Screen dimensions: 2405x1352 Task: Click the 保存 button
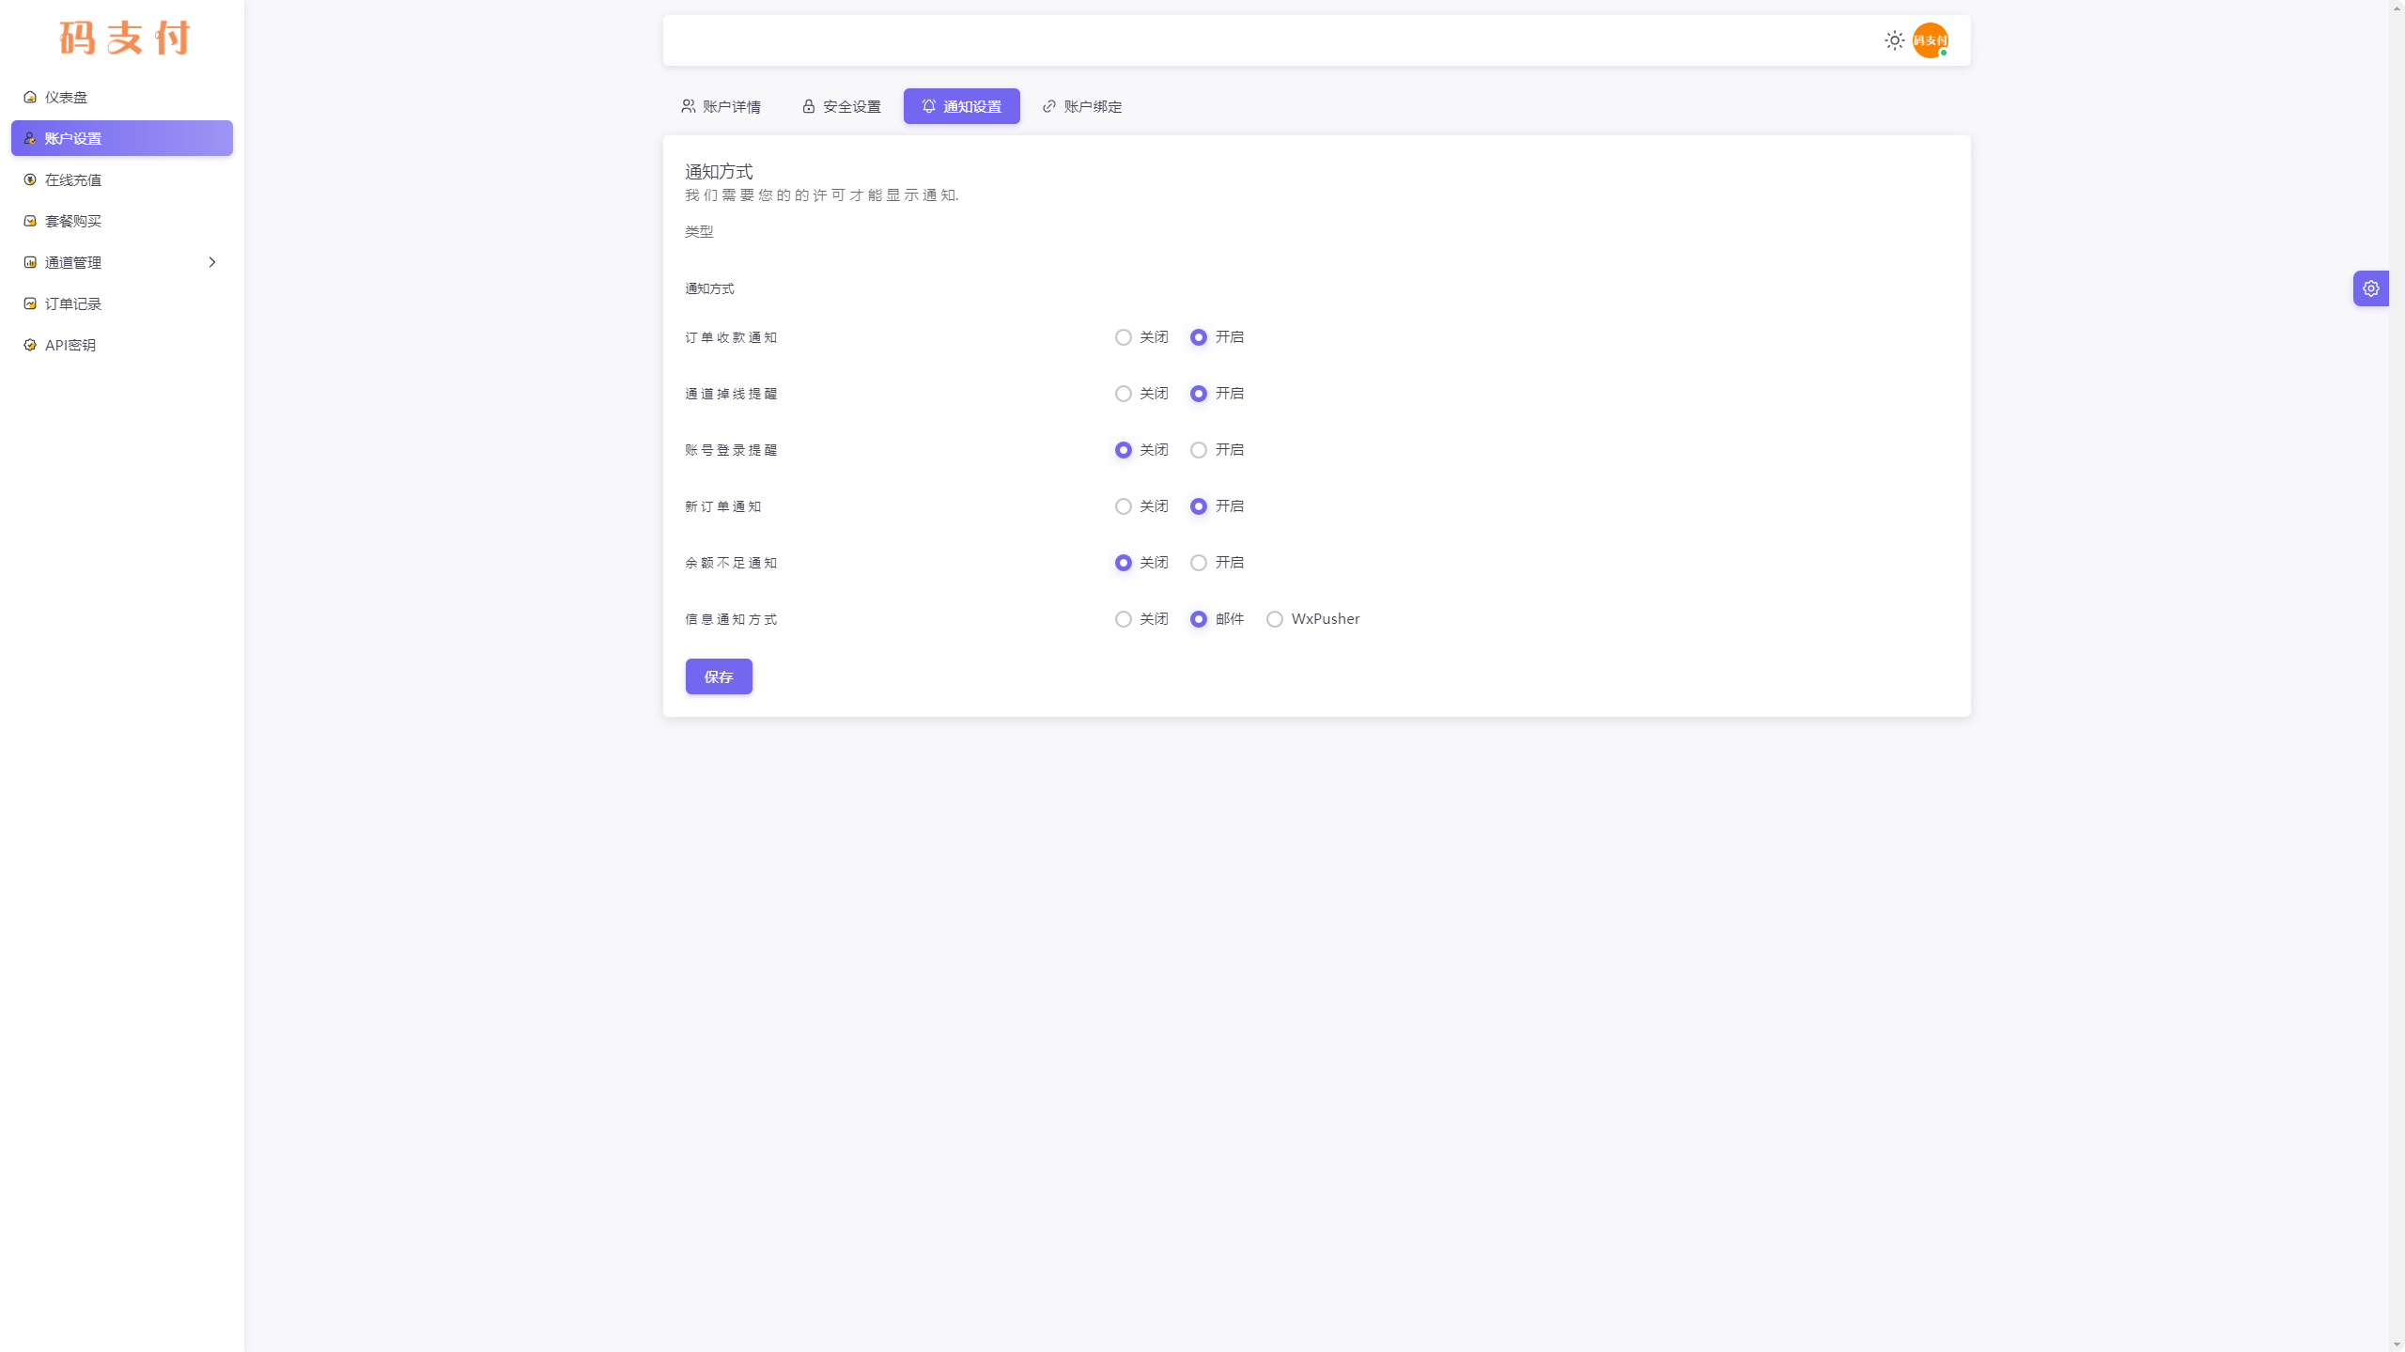719,676
